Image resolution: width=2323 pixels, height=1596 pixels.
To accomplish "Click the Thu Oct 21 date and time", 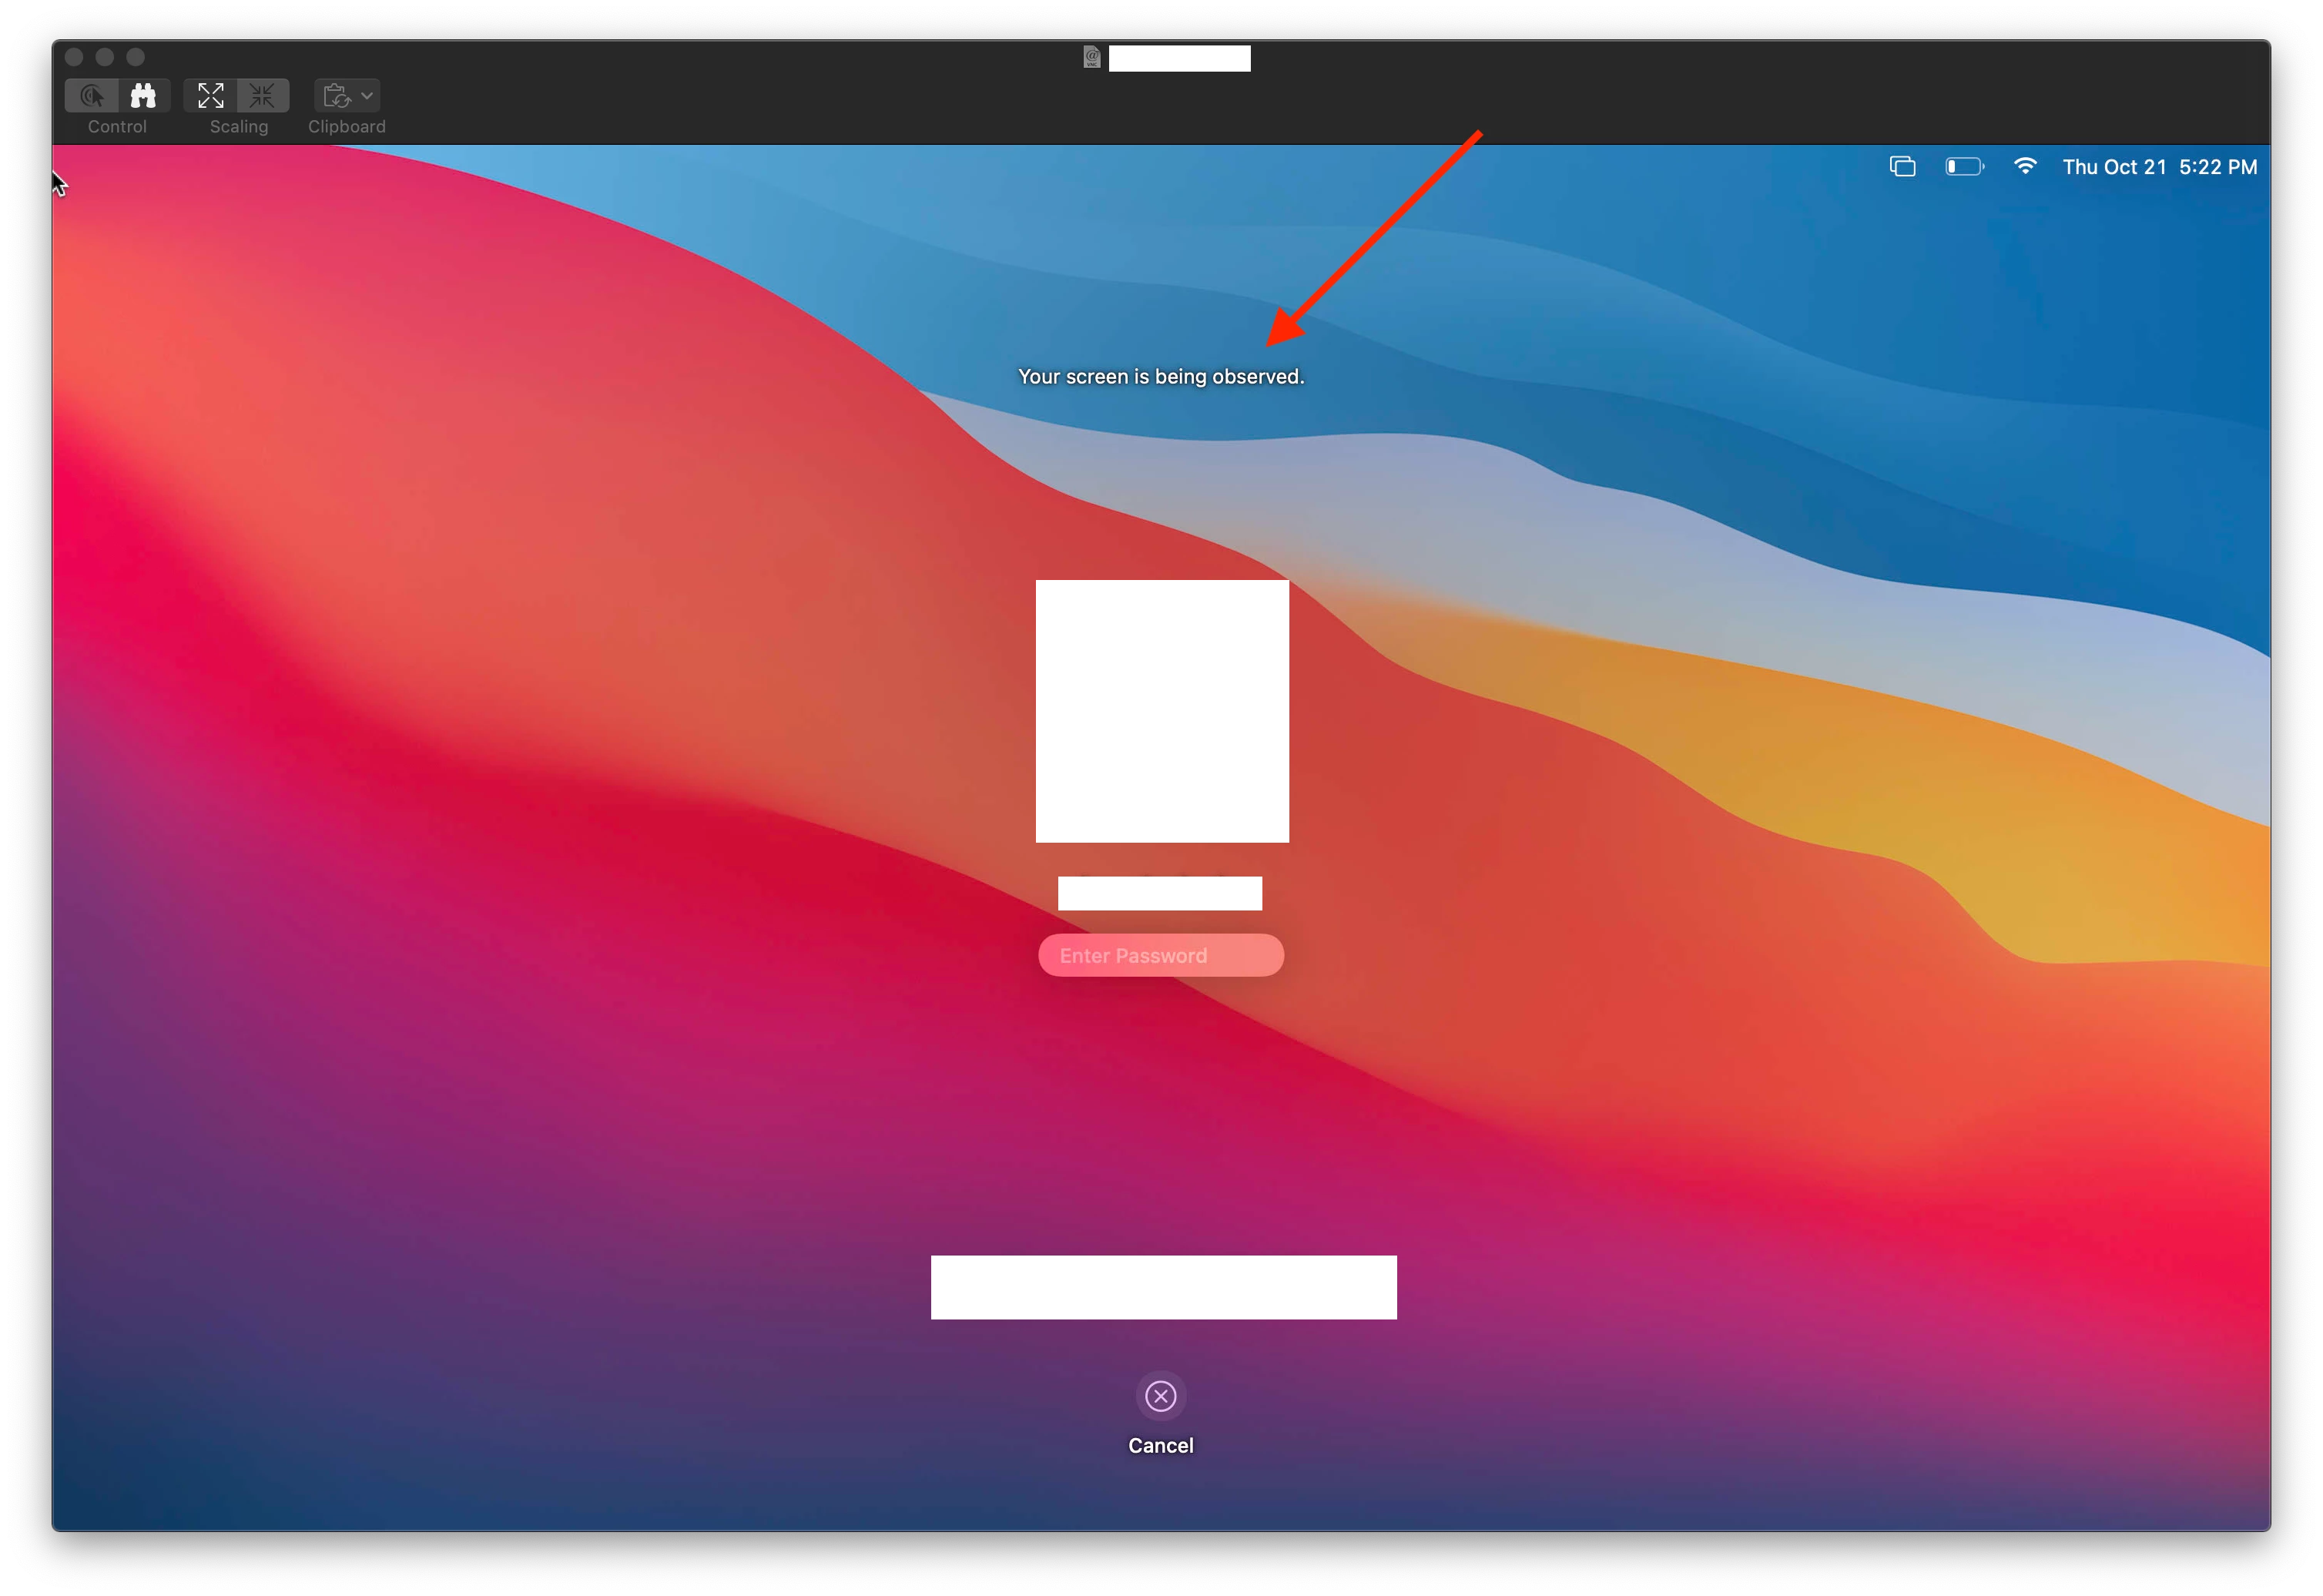I will point(2160,167).
